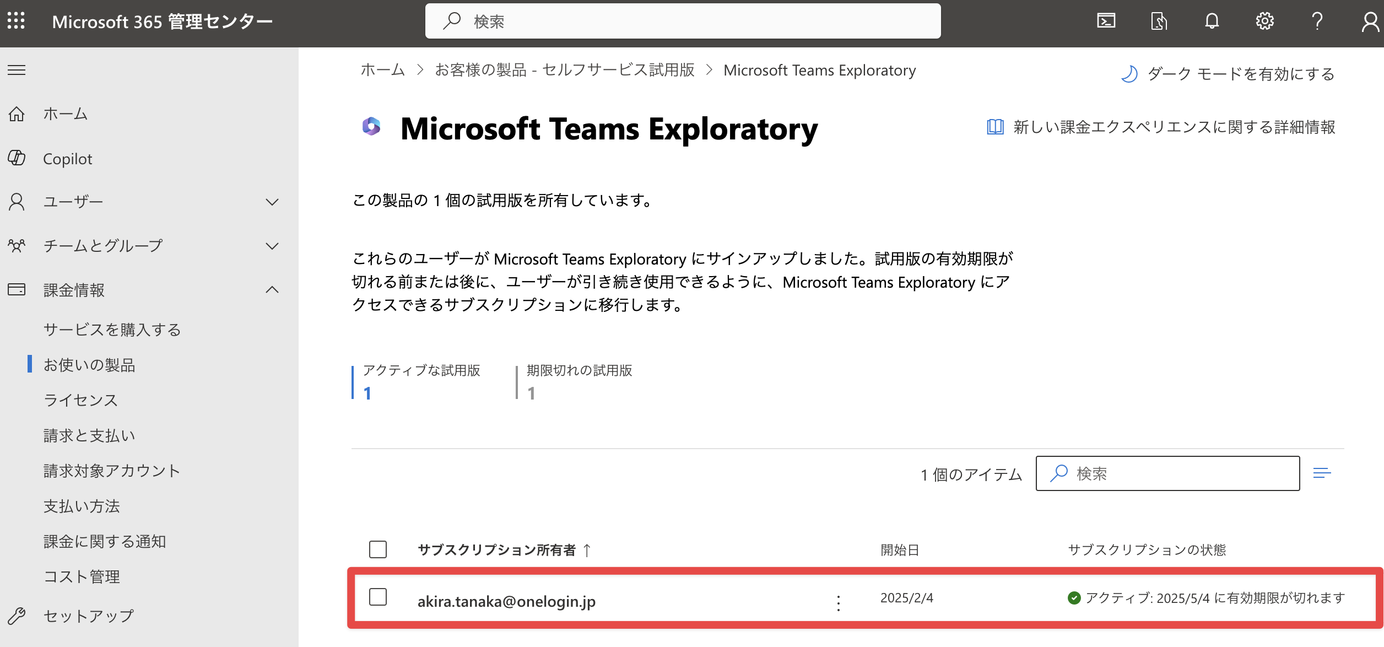1384x647 pixels.
Task: Click the setup wrench icon in sidebar
Action: click(17, 616)
